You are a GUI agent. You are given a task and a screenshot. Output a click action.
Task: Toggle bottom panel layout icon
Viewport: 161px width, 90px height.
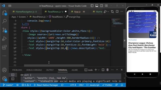[x=97, y=6]
